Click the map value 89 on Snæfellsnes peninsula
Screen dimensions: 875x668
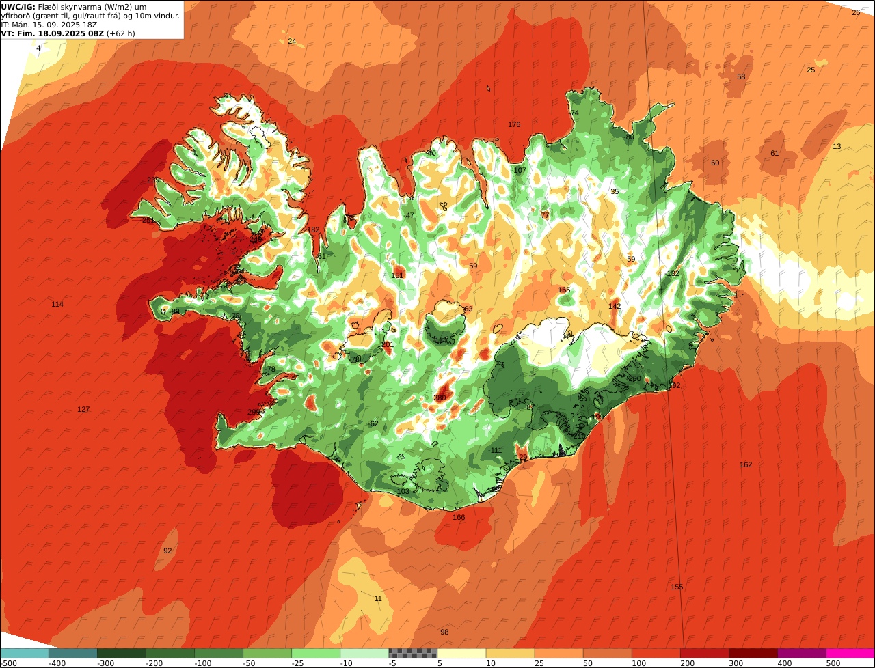click(x=176, y=311)
